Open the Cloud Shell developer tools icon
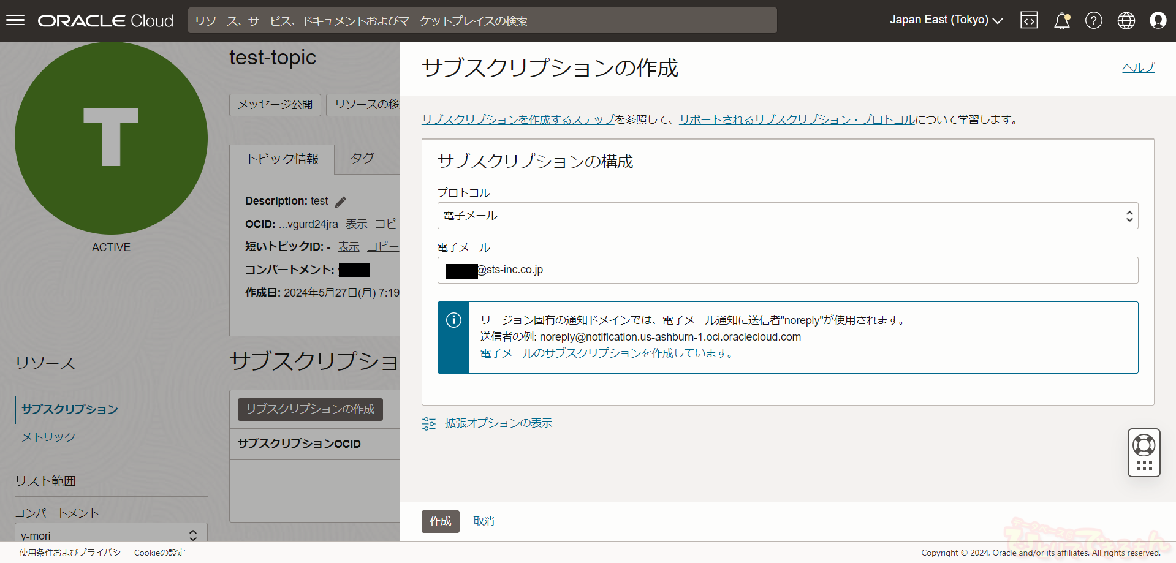This screenshot has width=1176, height=563. pyautogui.click(x=1029, y=20)
